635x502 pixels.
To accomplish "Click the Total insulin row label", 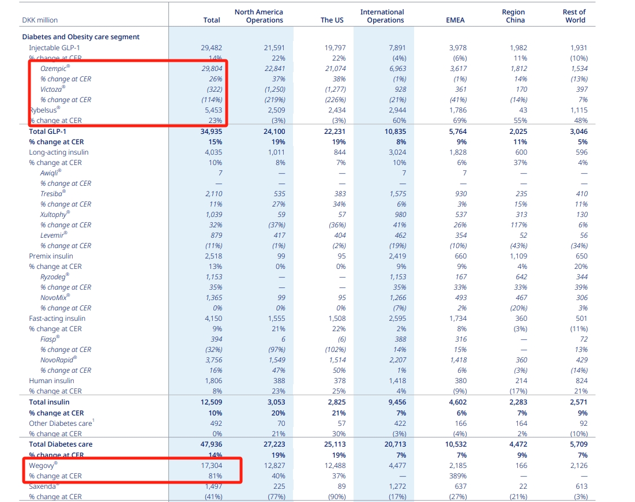I will (49, 402).
